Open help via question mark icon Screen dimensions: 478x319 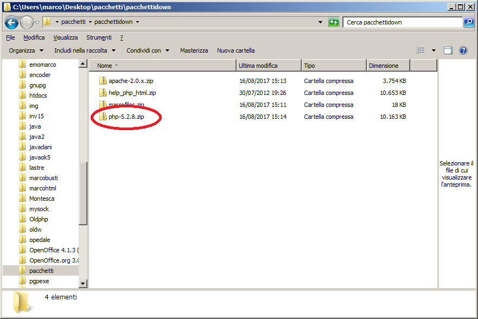463,50
